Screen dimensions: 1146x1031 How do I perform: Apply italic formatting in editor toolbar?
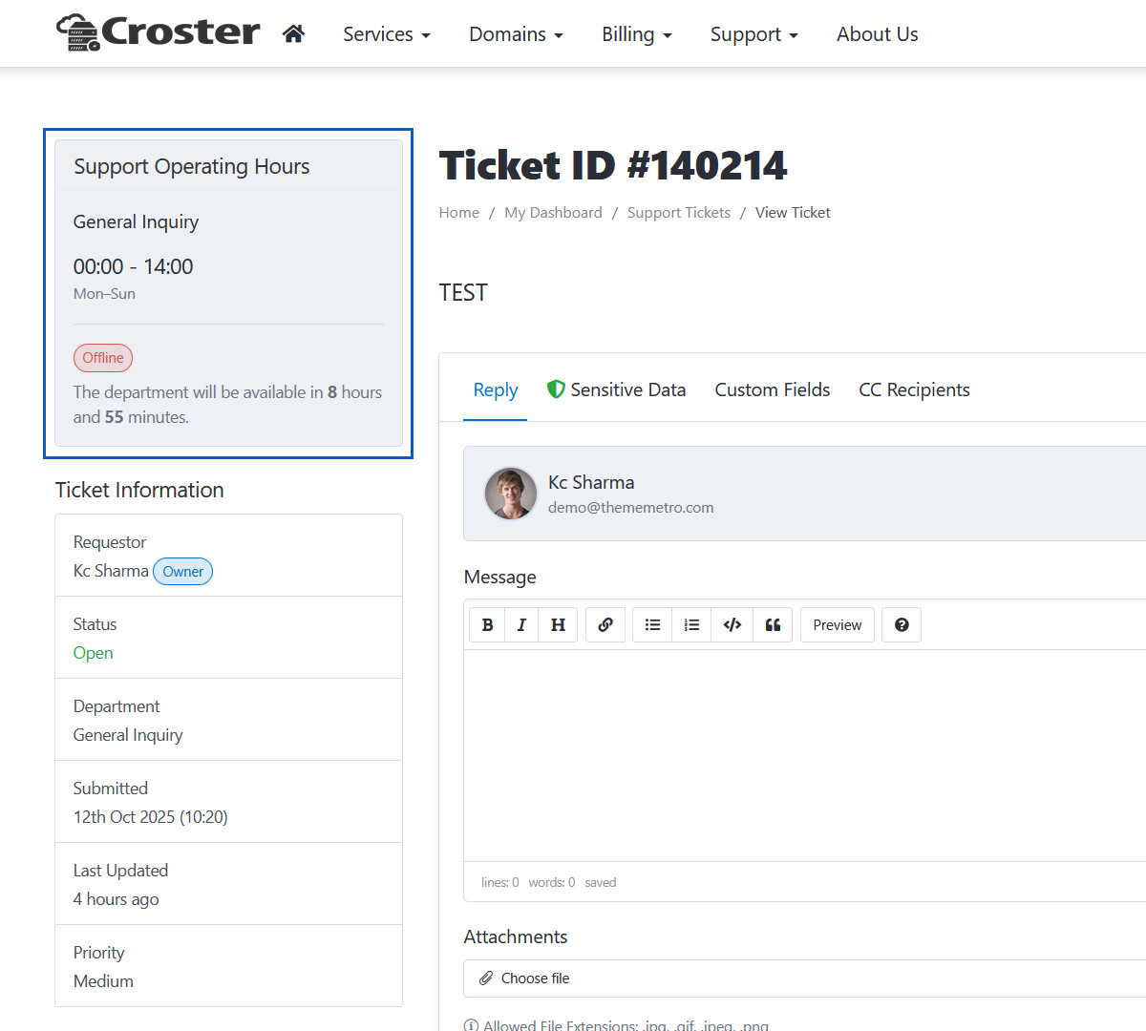pyautogui.click(x=521, y=625)
